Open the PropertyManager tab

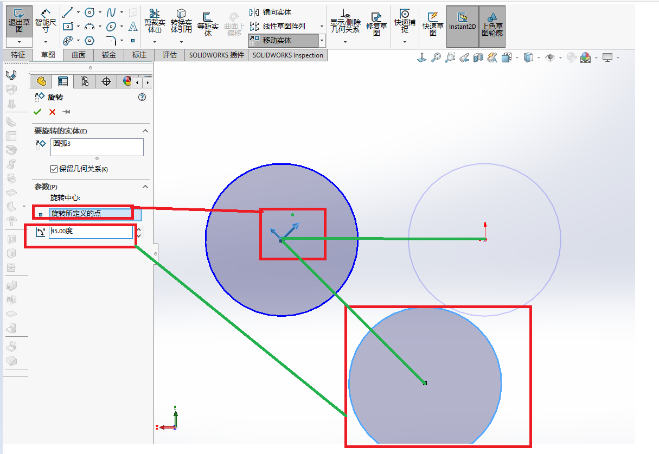click(x=63, y=81)
